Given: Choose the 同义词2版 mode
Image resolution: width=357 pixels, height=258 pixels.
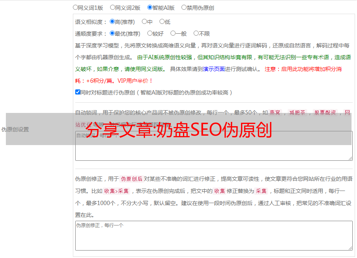Looking at the screenshot, I should point(112,7).
